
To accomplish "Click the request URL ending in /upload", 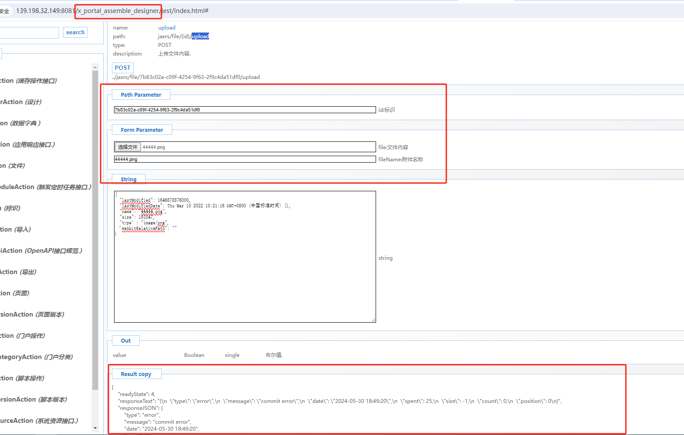I will 186,77.
